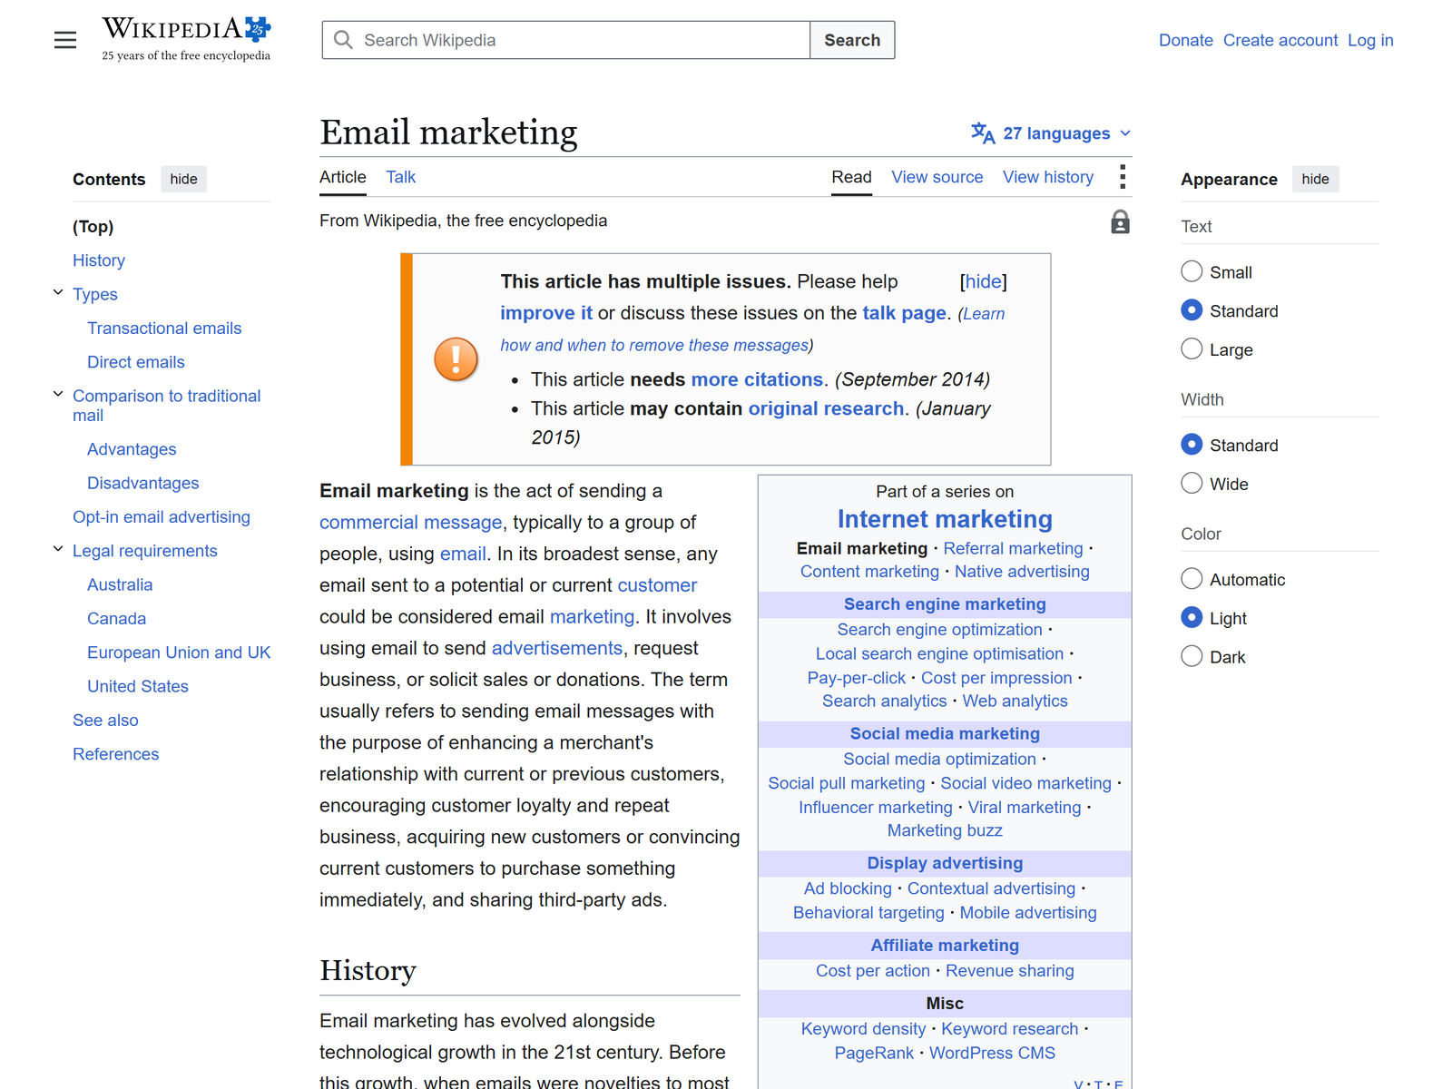Screen dimensions: 1452x1089
Task: Click the language translation icon
Action: tap(983, 133)
